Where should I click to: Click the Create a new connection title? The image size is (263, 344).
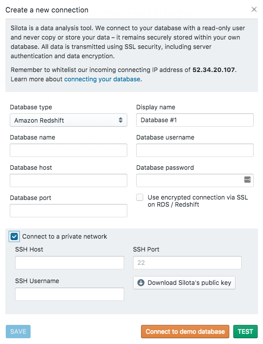point(47,10)
